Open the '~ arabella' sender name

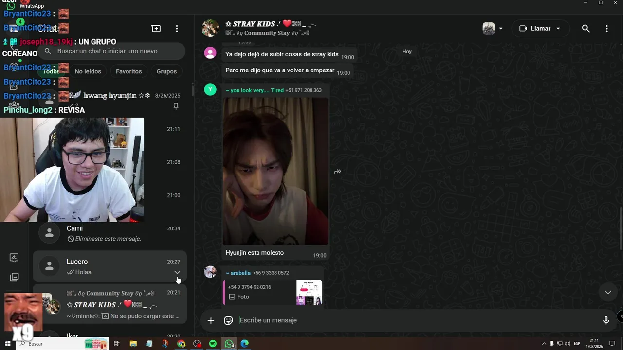[238, 273]
